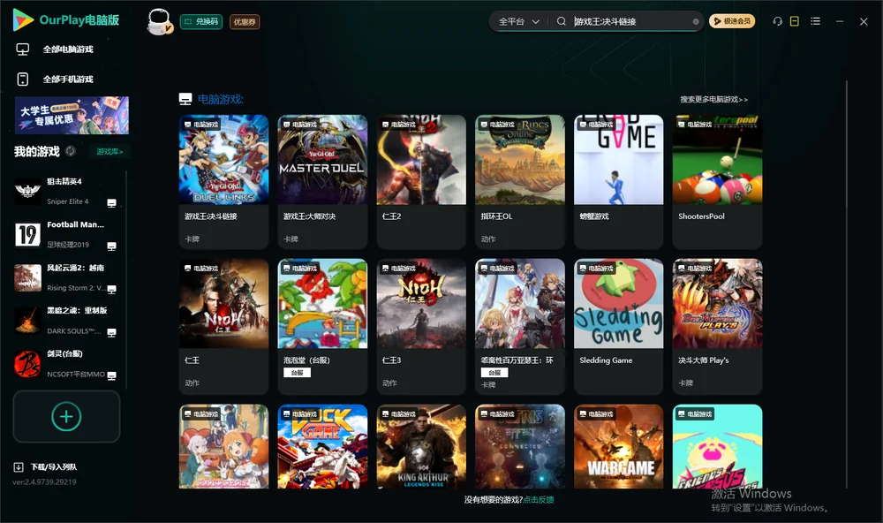Open the 游戏王:大师对决 Master Duel card
This screenshot has width=883, height=523.
322,181
